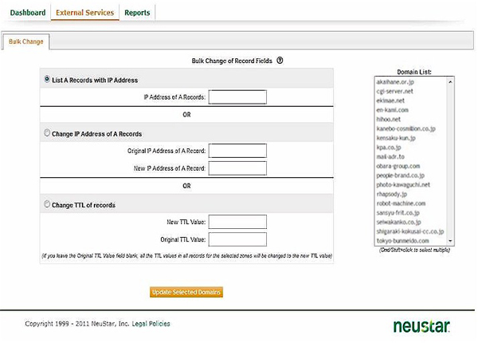Screen dimensions: 478x343
Task: Click the IP Address of A Records field
Action: coord(237,97)
